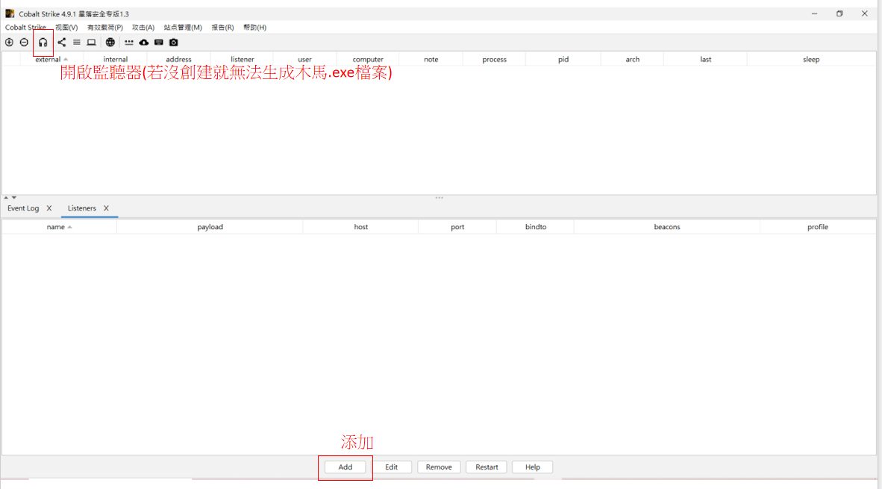This screenshot has height=489, width=882.
Task: Click Add to create a listener
Action: (x=345, y=467)
